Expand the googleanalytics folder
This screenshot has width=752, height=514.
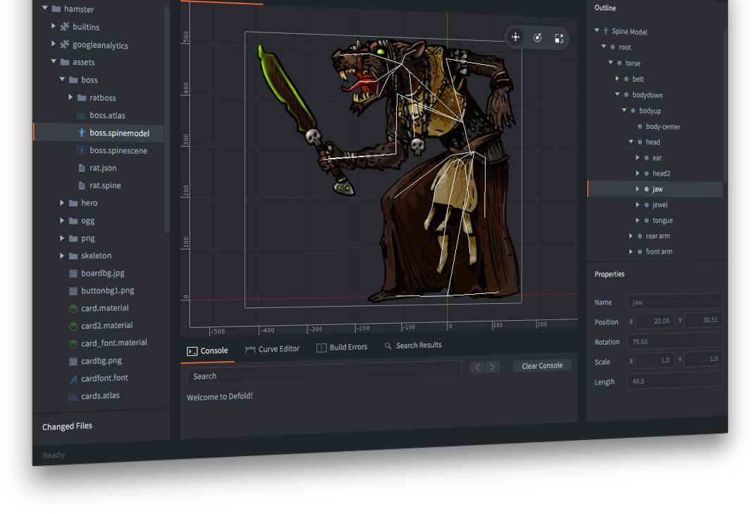[x=54, y=44]
